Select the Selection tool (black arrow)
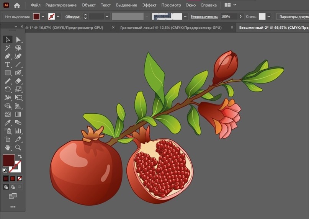Viewport: 309px width, 219px height. click(x=8, y=39)
